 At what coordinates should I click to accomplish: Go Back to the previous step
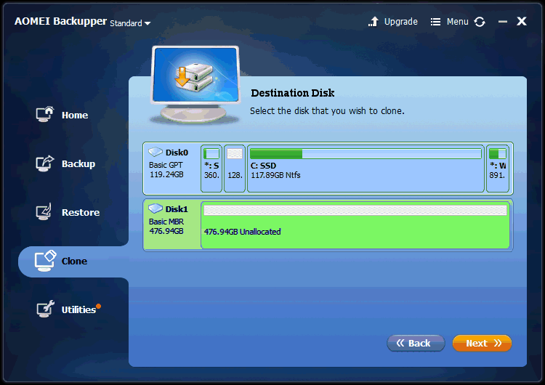click(416, 344)
